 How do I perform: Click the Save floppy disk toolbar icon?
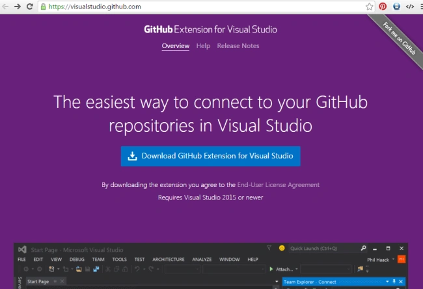[87, 269]
